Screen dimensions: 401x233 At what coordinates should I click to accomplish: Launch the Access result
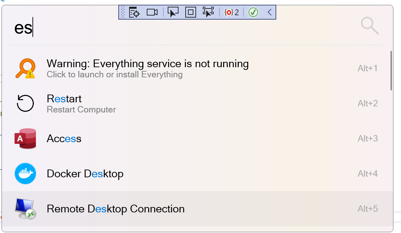tap(197, 138)
